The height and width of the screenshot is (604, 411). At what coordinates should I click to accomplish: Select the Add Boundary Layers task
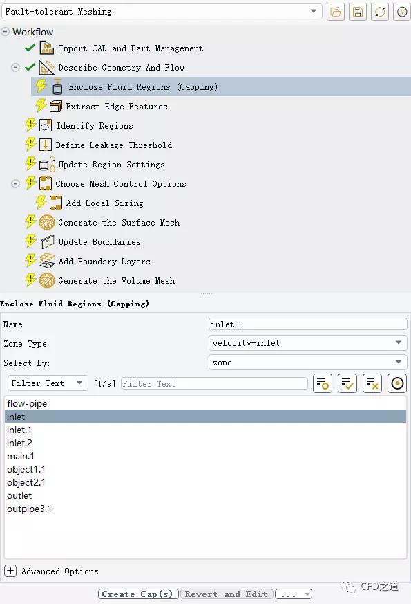[104, 261]
